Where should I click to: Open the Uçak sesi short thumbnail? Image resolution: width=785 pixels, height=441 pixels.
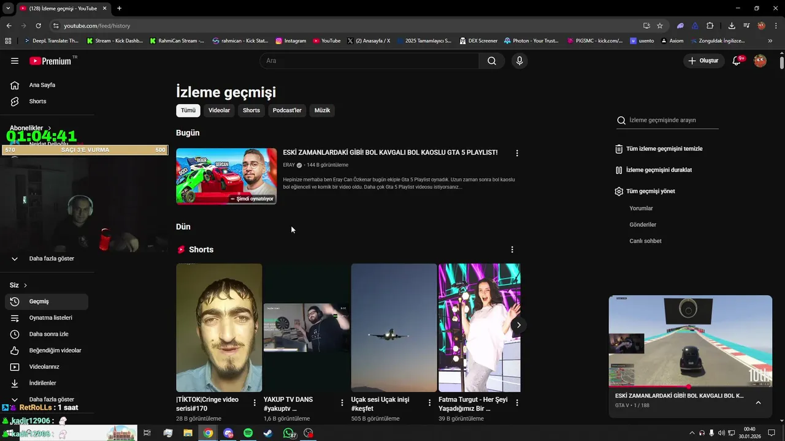pos(394,328)
